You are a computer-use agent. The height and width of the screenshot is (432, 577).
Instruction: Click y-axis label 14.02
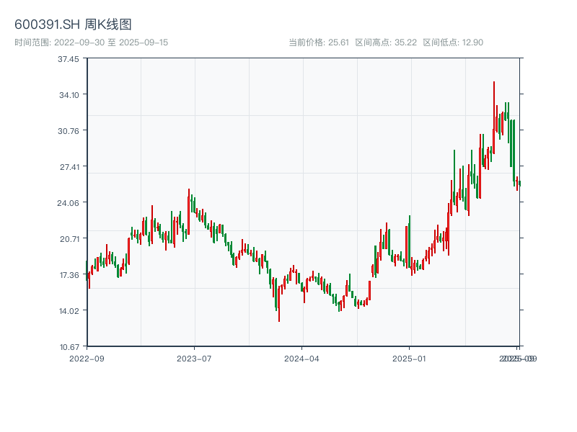(x=69, y=311)
